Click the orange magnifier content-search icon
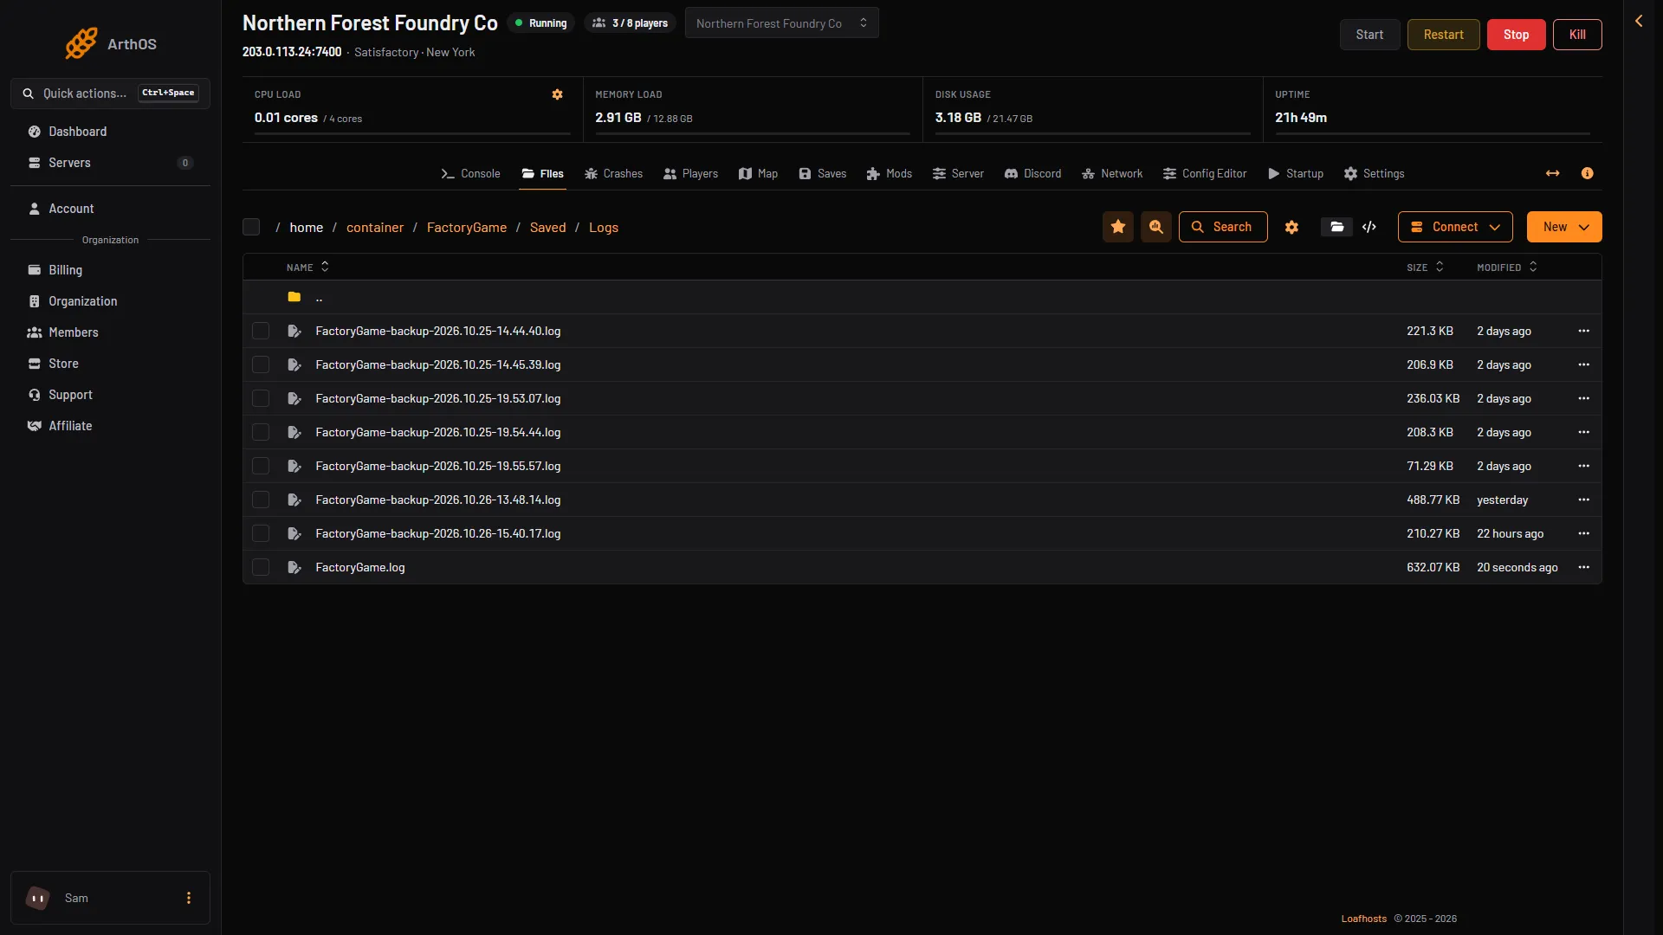Viewport: 1663px width, 935px height. (x=1156, y=227)
